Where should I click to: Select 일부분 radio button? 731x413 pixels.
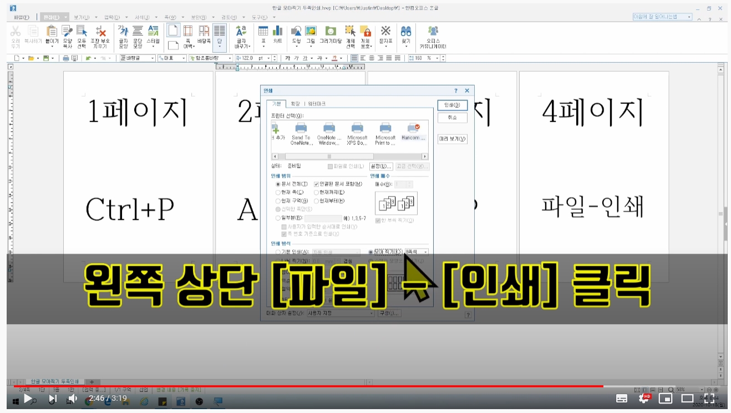tap(278, 218)
